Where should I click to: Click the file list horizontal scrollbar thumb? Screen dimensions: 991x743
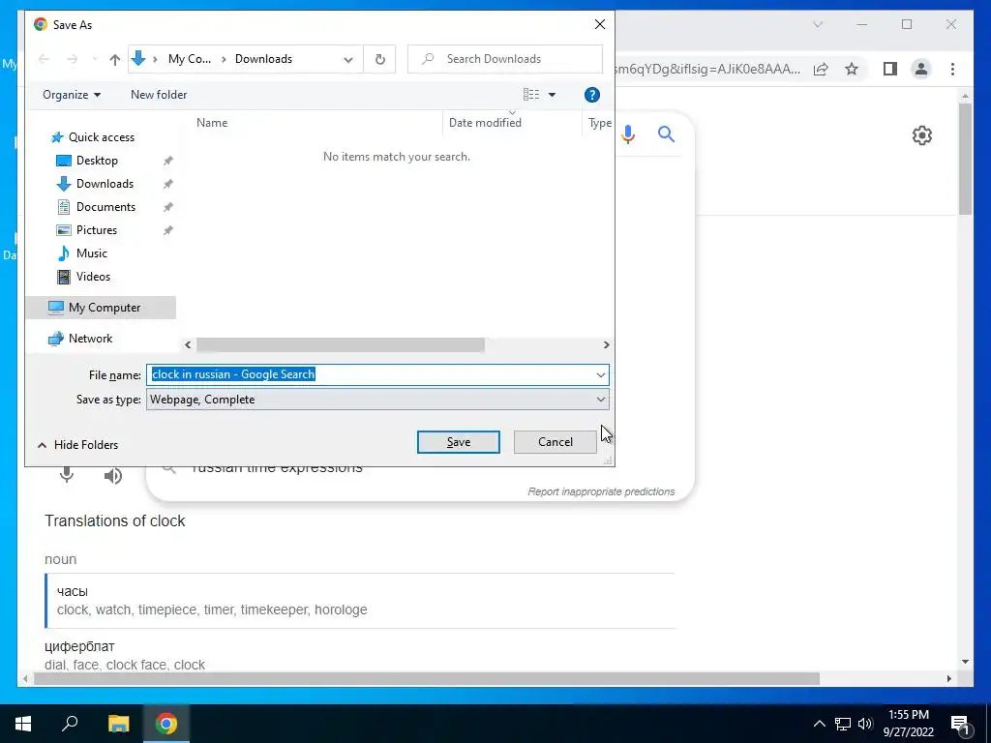tap(340, 345)
